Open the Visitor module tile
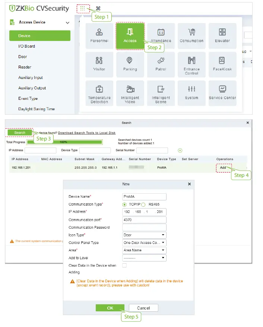Screen dimensions: 263x327 [99, 64]
